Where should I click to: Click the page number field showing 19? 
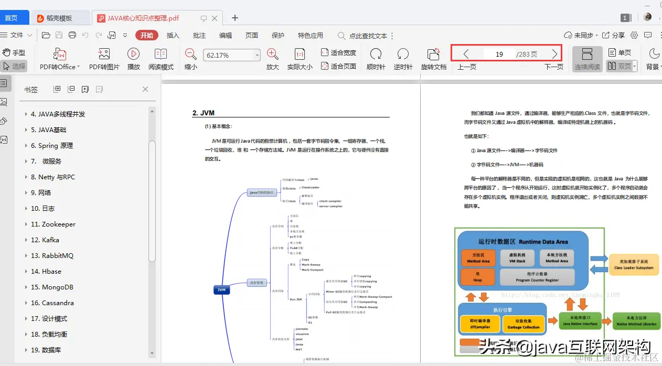(x=499, y=53)
